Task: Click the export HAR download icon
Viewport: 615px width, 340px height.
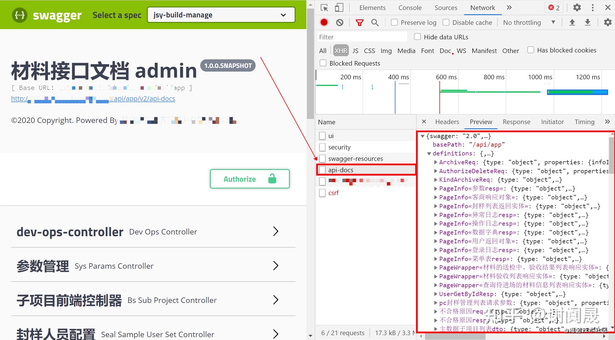Action: 587,22
